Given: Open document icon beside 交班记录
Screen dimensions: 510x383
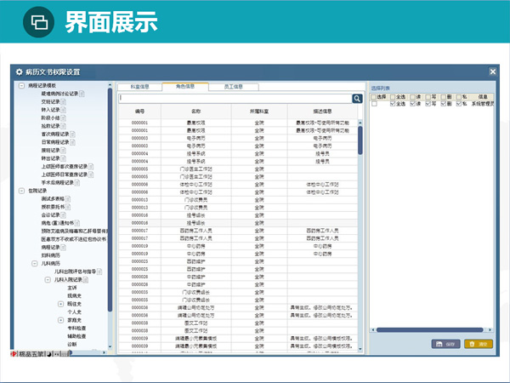Looking at the screenshot, I should tap(63, 102).
